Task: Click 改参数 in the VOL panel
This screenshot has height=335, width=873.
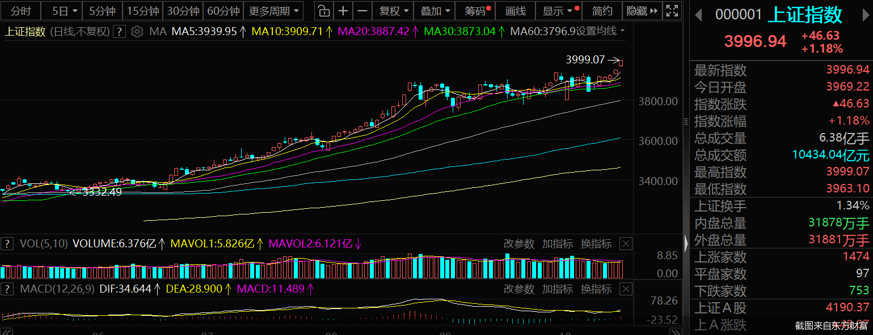Action: [x=519, y=244]
